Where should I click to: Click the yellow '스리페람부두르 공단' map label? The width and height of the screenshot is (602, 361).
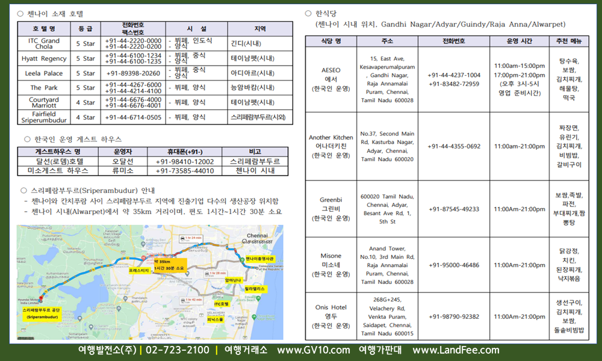(42, 314)
